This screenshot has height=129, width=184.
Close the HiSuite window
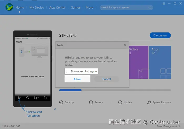tap(181, 3)
